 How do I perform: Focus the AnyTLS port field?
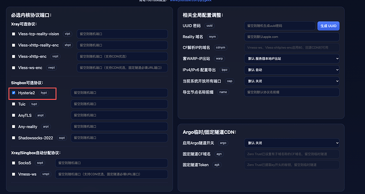tap(119, 115)
